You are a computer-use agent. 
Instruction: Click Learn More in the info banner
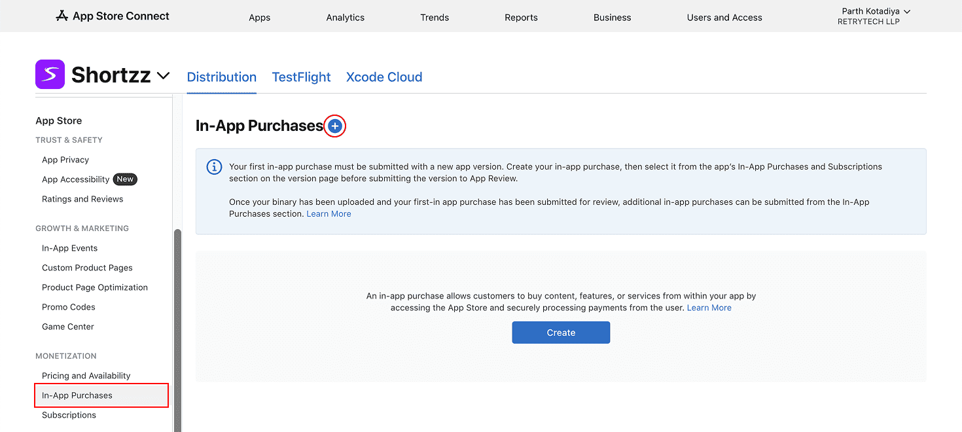329,214
